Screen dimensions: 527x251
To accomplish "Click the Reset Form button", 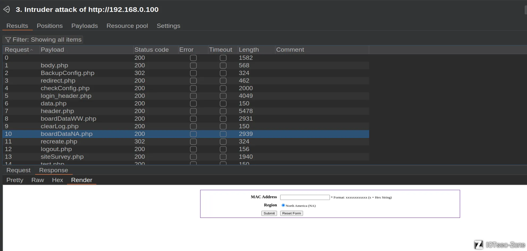I will click(x=292, y=213).
